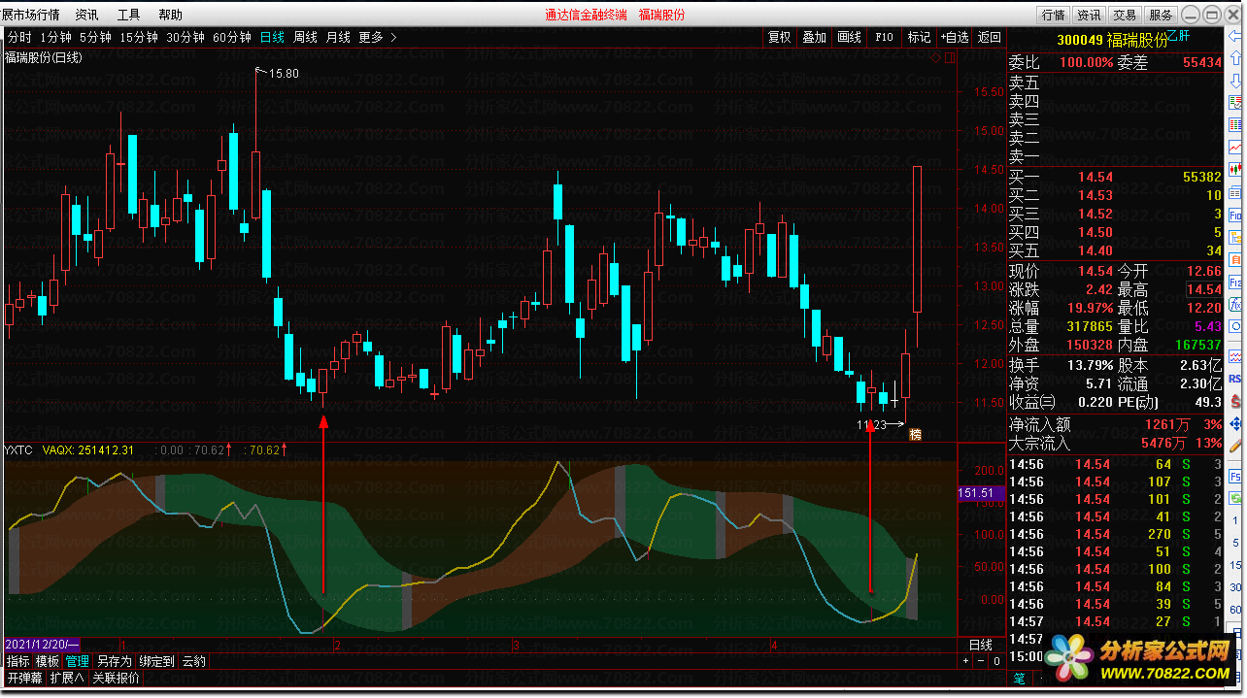This screenshot has width=1247, height=698.
Task: Toggle the PE(动) label
Action: (1139, 402)
